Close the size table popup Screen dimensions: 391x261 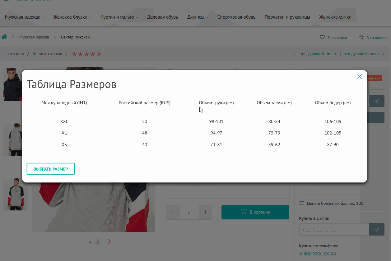click(360, 77)
